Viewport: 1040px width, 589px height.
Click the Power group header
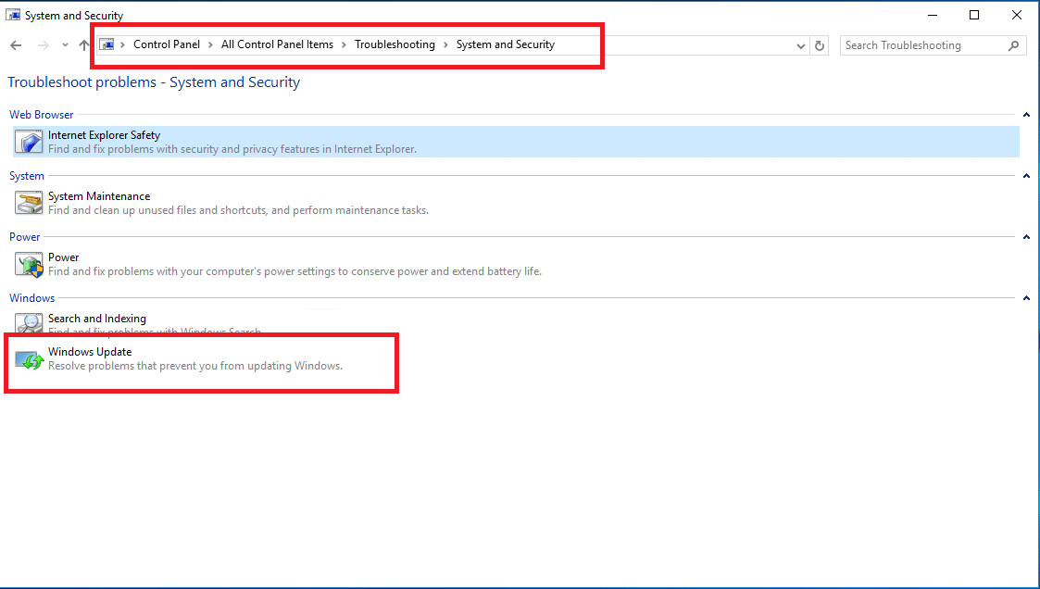(24, 237)
